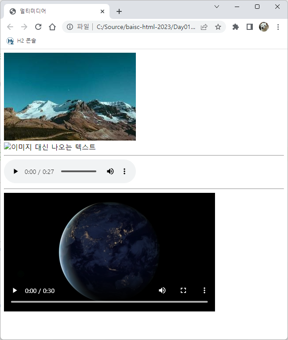The height and width of the screenshot is (340, 288).
Task: Focus the address bar URL
Action: pyautogui.click(x=146, y=27)
